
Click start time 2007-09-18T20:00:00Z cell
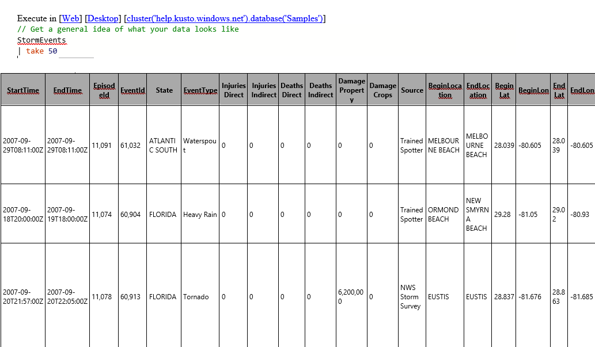click(23, 214)
